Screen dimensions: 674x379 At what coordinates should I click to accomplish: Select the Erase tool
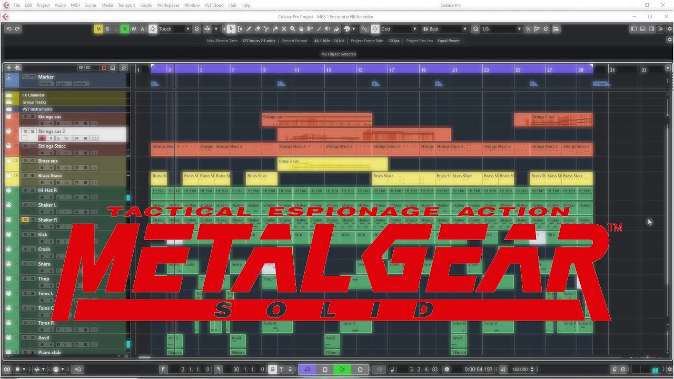pos(257,29)
